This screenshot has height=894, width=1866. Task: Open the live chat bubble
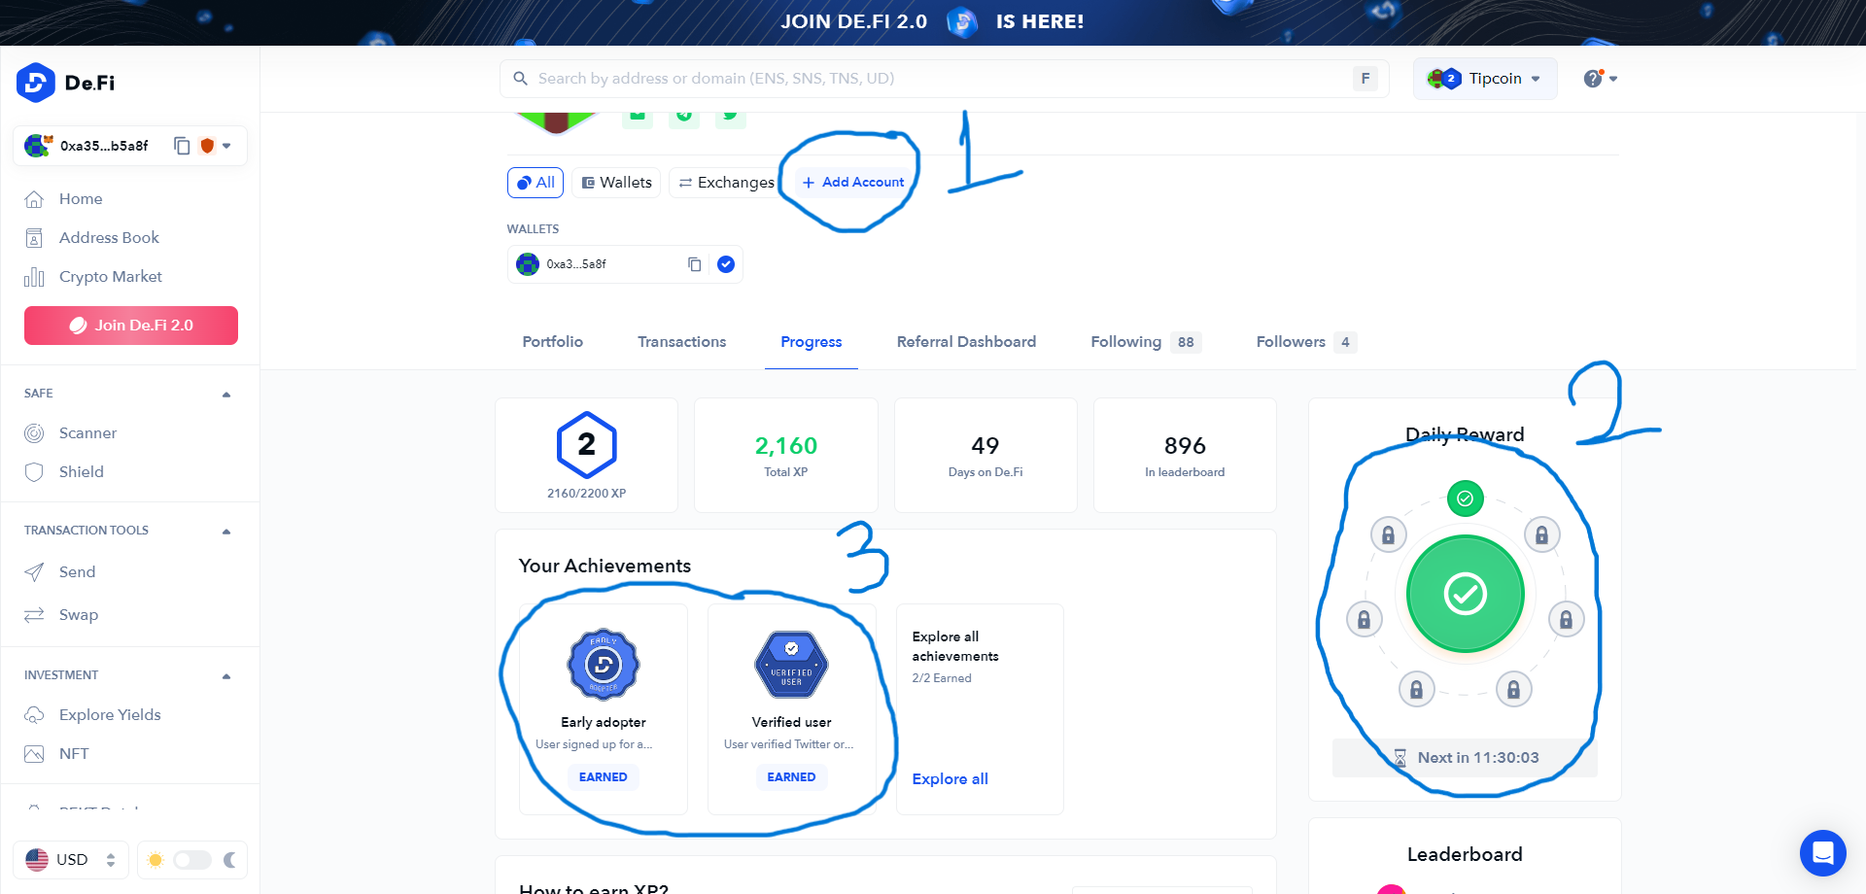pos(1823,853)
